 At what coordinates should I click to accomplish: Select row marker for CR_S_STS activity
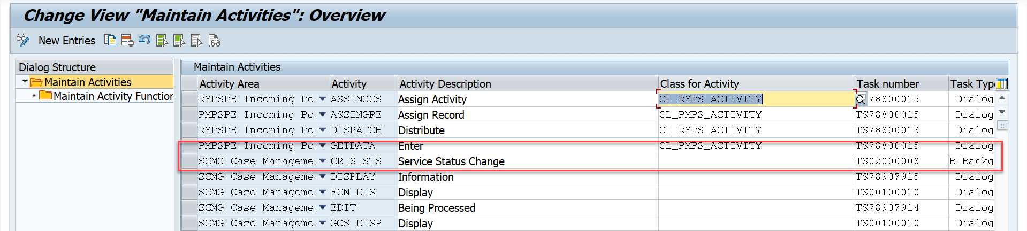[x=189, y=161]
